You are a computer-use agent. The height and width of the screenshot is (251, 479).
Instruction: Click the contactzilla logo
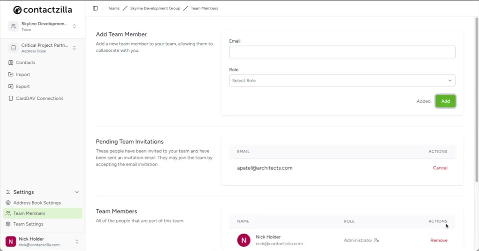(x=43, y=10)
